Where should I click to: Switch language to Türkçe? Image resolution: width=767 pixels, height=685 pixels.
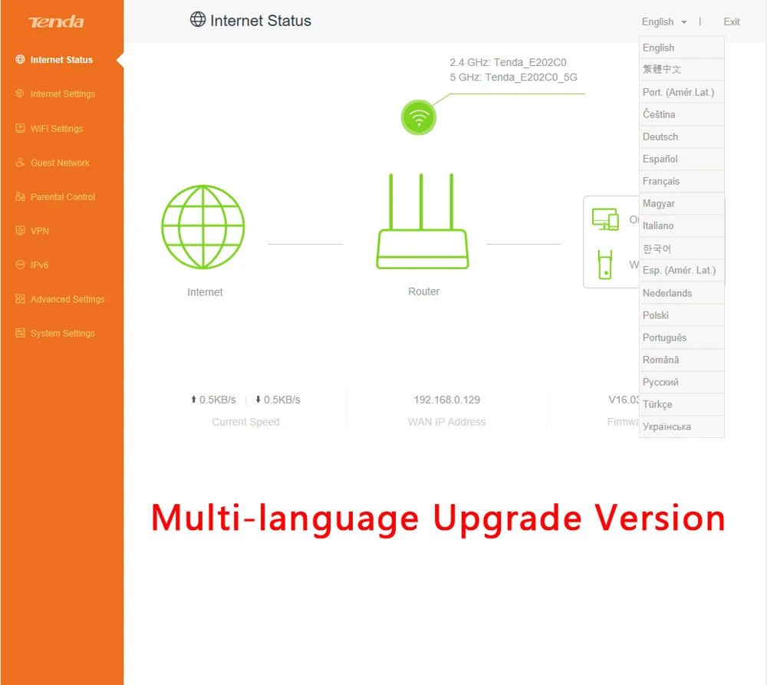681,404
